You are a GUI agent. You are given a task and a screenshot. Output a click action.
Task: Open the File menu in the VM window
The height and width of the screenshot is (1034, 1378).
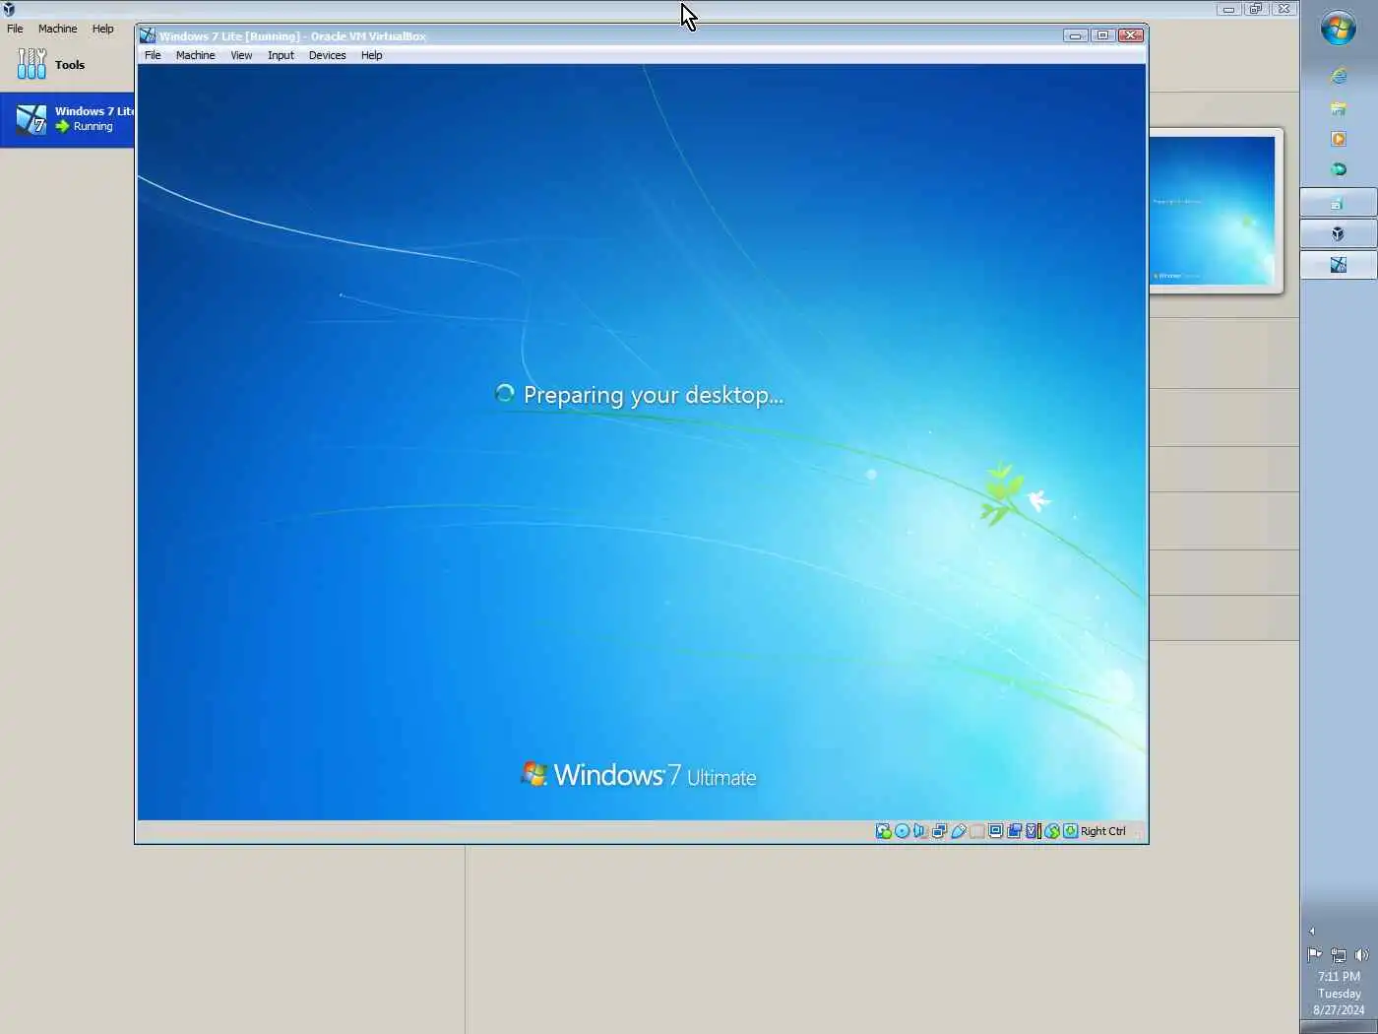point(153,55)
